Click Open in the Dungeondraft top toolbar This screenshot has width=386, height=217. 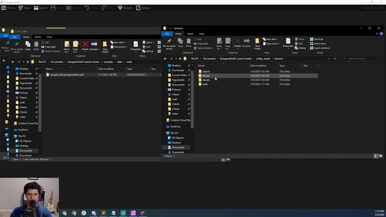click(x=40, y=8)
